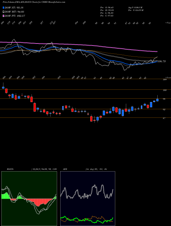The image size is (171, 226).
Task: Click the end of the magenta long-term average line
Action: (157, 51)
